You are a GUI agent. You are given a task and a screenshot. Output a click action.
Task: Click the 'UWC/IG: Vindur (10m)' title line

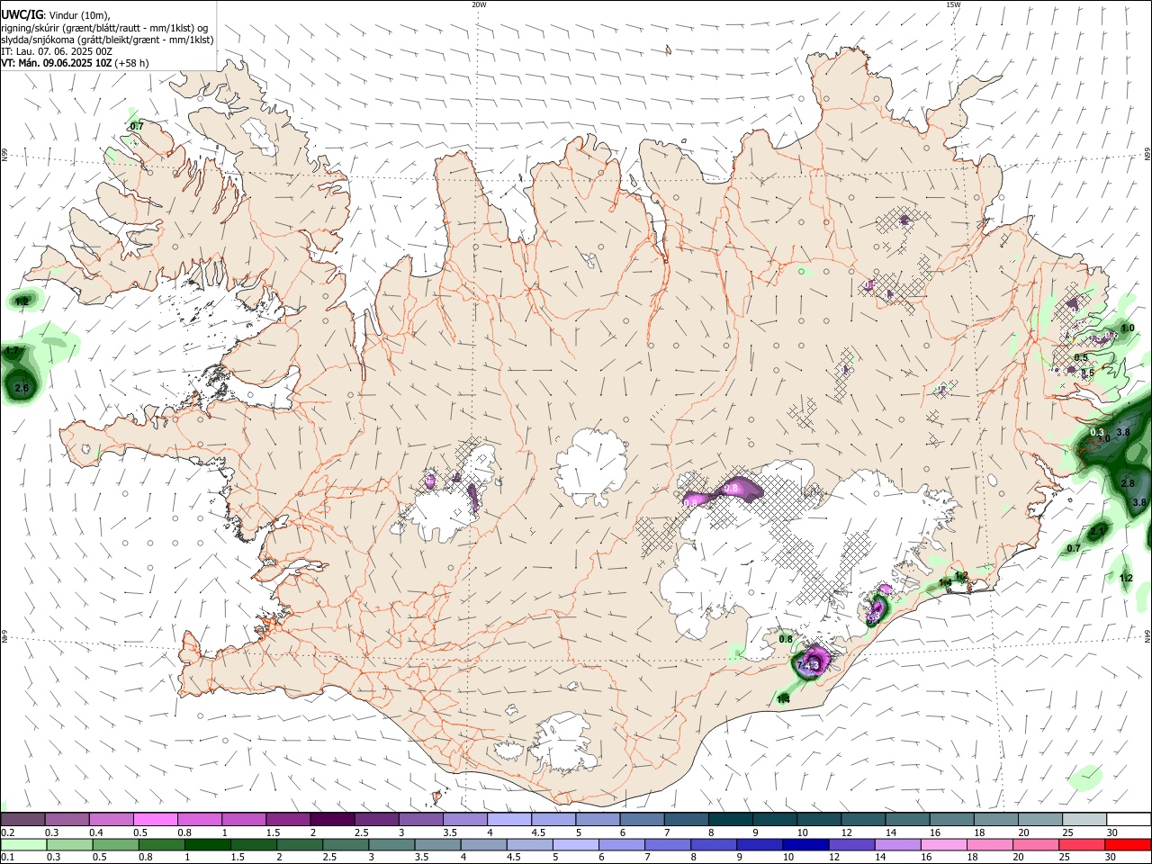(56, 14)
